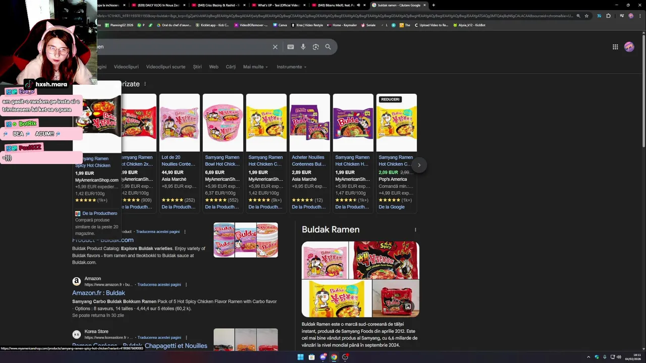Image resolution: width=646 pixels, height=363 pixels.
Task: Open the 'Alysia_k12 - KickBot' bookmark
Action: click(x=469, y=25)
